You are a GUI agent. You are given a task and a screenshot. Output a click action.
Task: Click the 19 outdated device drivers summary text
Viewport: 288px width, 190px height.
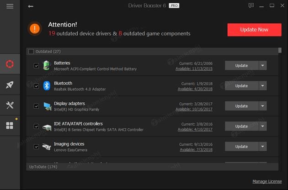pyautogui.click(x=119, y=33)
